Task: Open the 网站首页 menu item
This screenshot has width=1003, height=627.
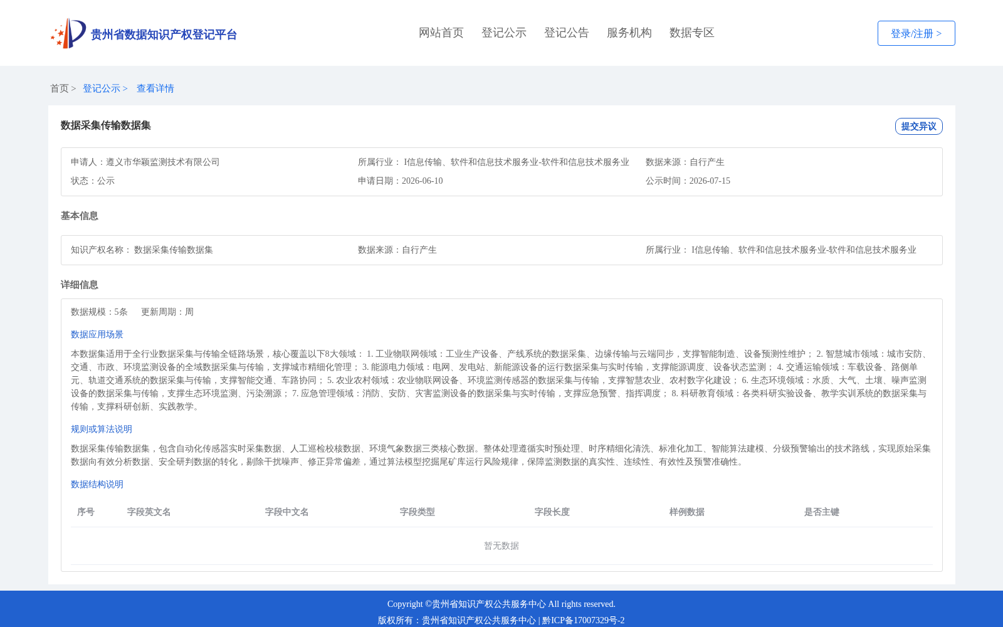Action: point(441,33)
